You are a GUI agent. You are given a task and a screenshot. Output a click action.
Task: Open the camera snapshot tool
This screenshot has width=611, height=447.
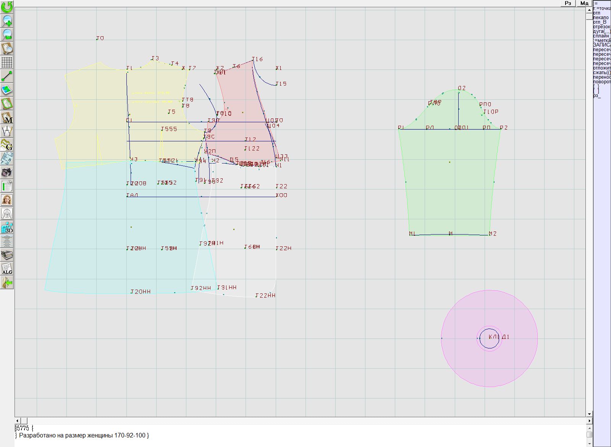click(7, 172)
